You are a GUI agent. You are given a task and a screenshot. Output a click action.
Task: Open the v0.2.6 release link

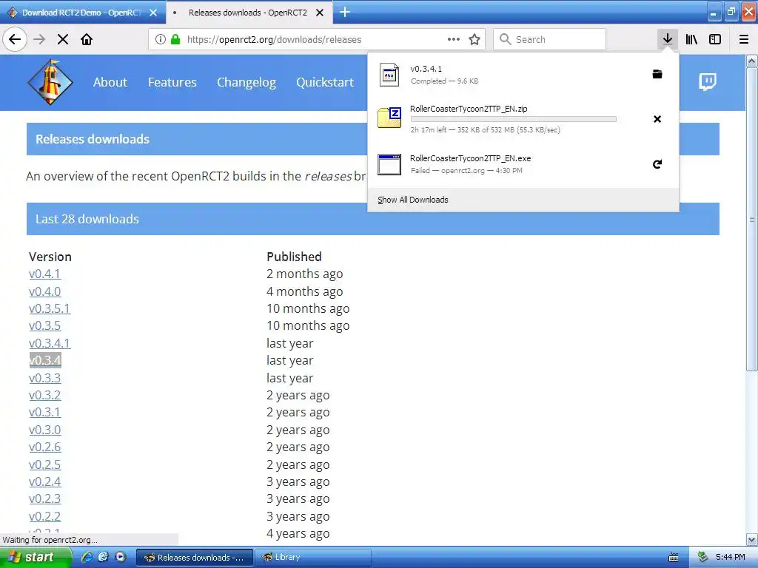pyautogui.click(x=45, y=447)
